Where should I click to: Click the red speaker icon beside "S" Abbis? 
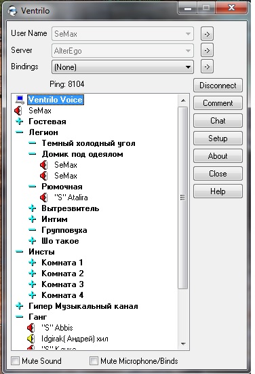pyautogui.click(x=31, y=328)
